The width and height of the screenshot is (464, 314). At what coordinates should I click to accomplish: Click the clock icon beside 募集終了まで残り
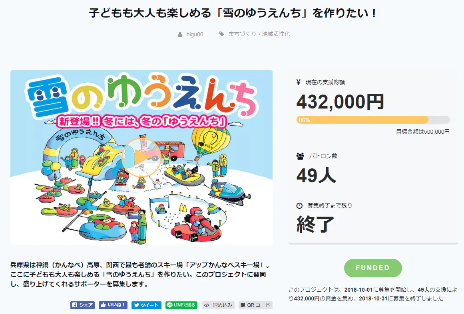click(299, 205)
